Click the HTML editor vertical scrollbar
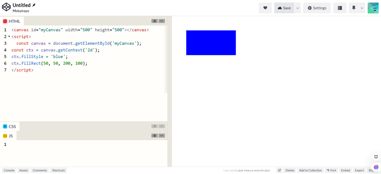 (x=166, y=59)
